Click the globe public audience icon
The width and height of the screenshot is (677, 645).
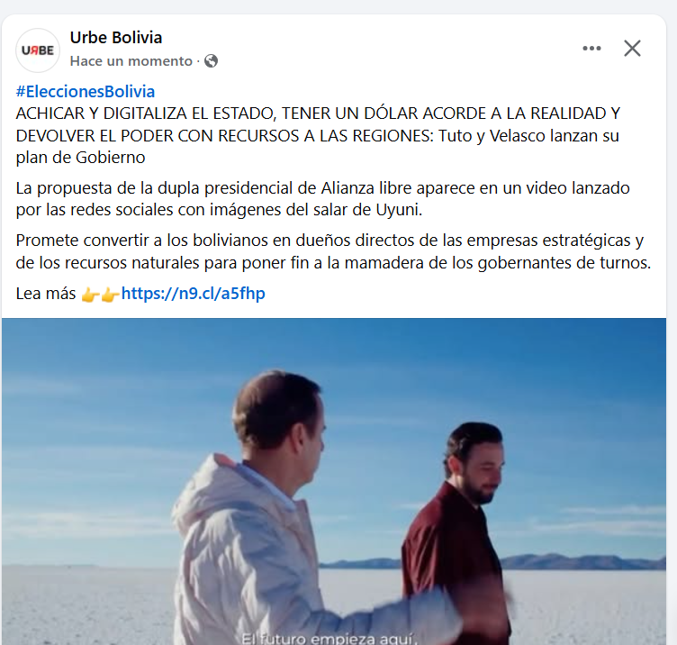point(212,61)
